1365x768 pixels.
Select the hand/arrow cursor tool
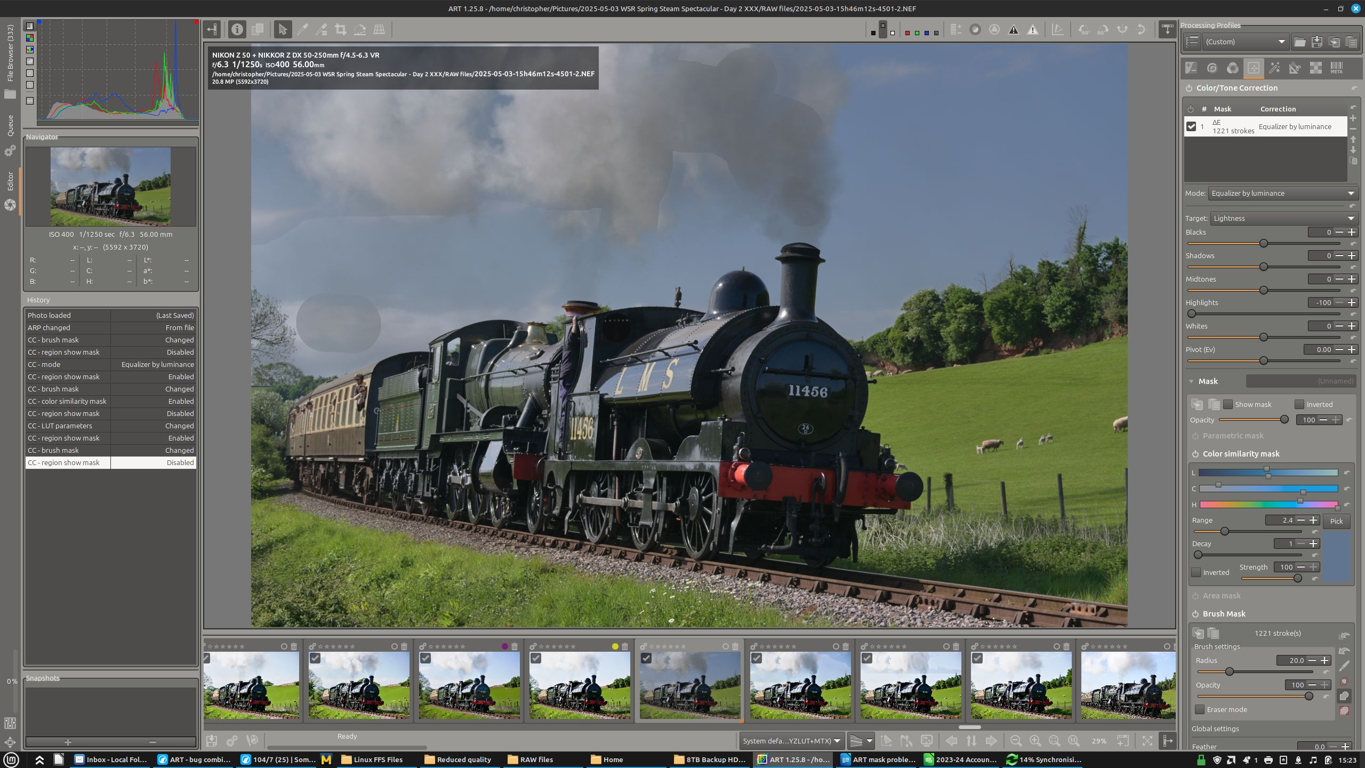point(283,29)
